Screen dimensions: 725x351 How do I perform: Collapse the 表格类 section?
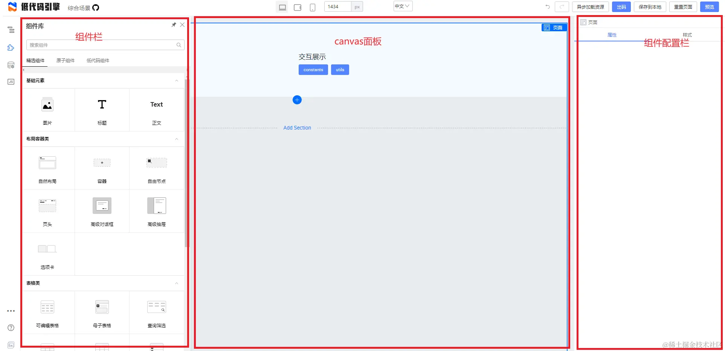coord(176,283)
